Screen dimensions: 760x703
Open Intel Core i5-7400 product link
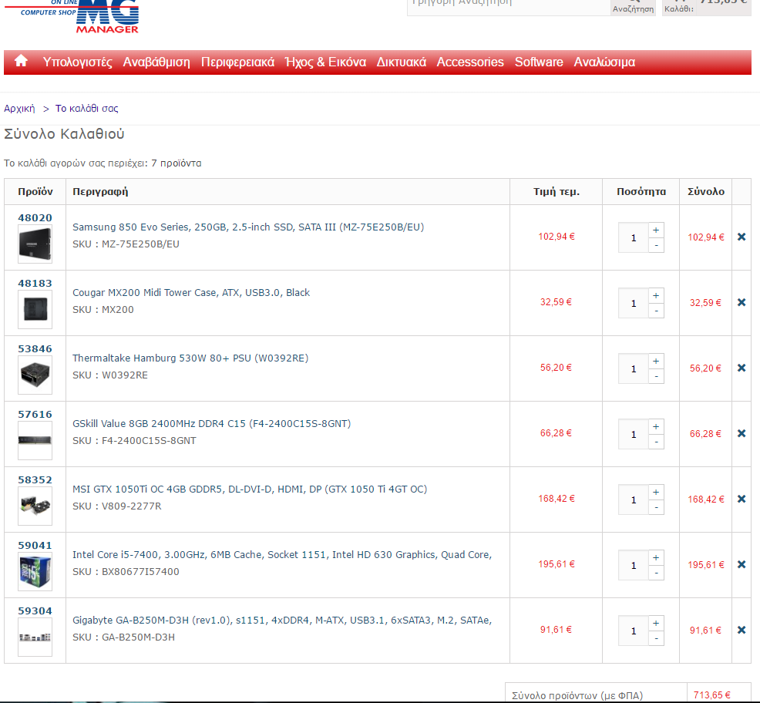click(282, 554)
